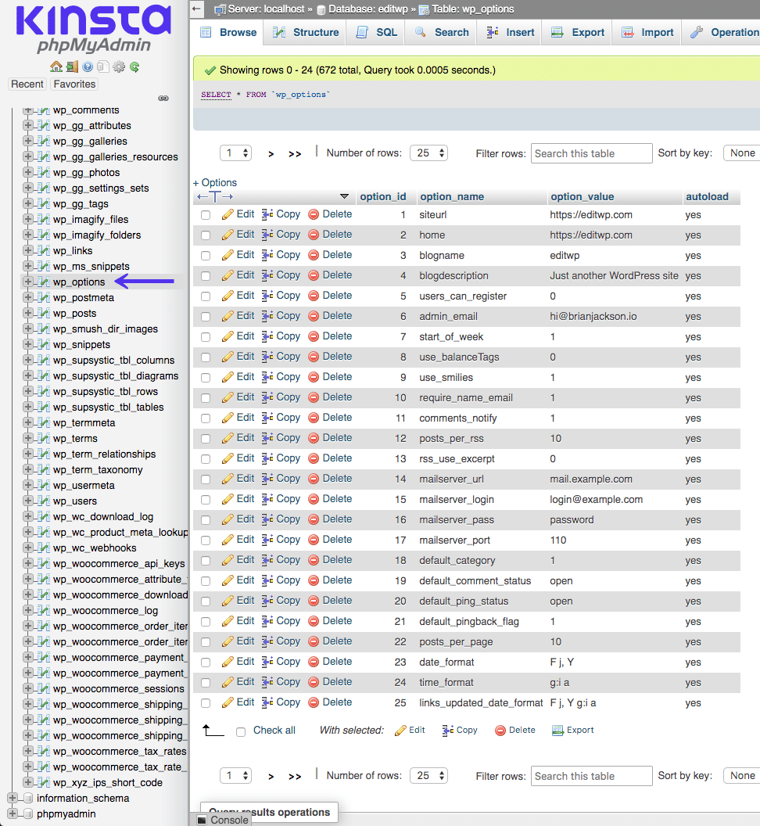This screenshot has width=760, height=826.
Task: Click the Recent button
Action: 27,84
